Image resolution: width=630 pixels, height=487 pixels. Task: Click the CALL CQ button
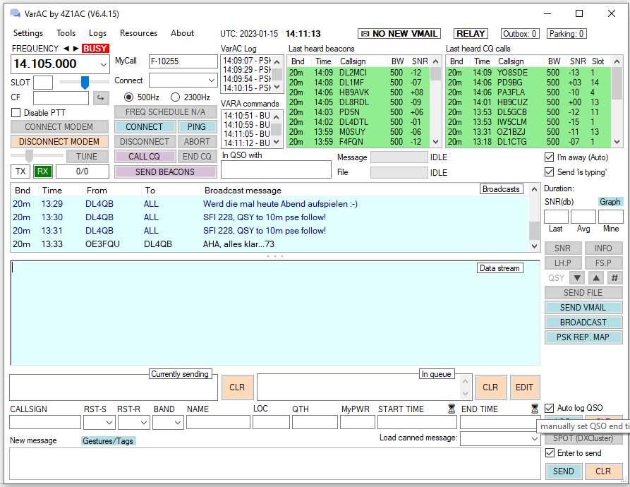pos(144,157)
